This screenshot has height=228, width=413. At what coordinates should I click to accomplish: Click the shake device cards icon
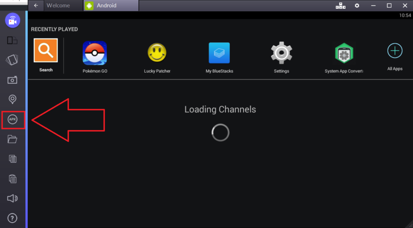click(13, 60)
